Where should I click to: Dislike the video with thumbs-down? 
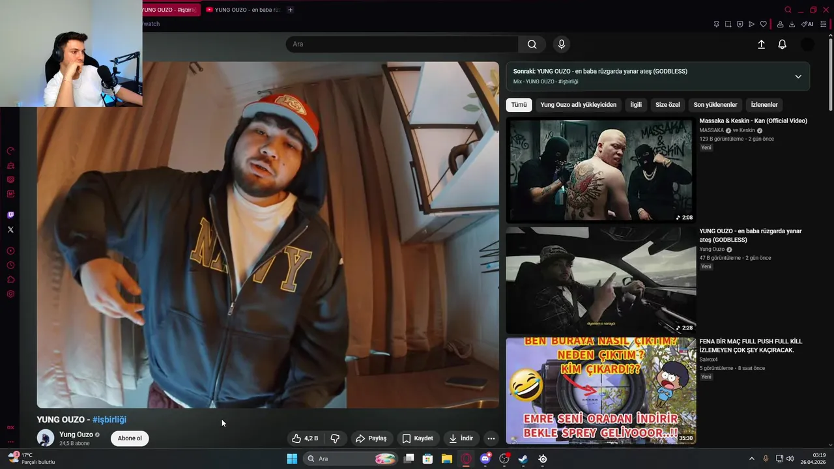pyautogui.click(x=335, y=438)
